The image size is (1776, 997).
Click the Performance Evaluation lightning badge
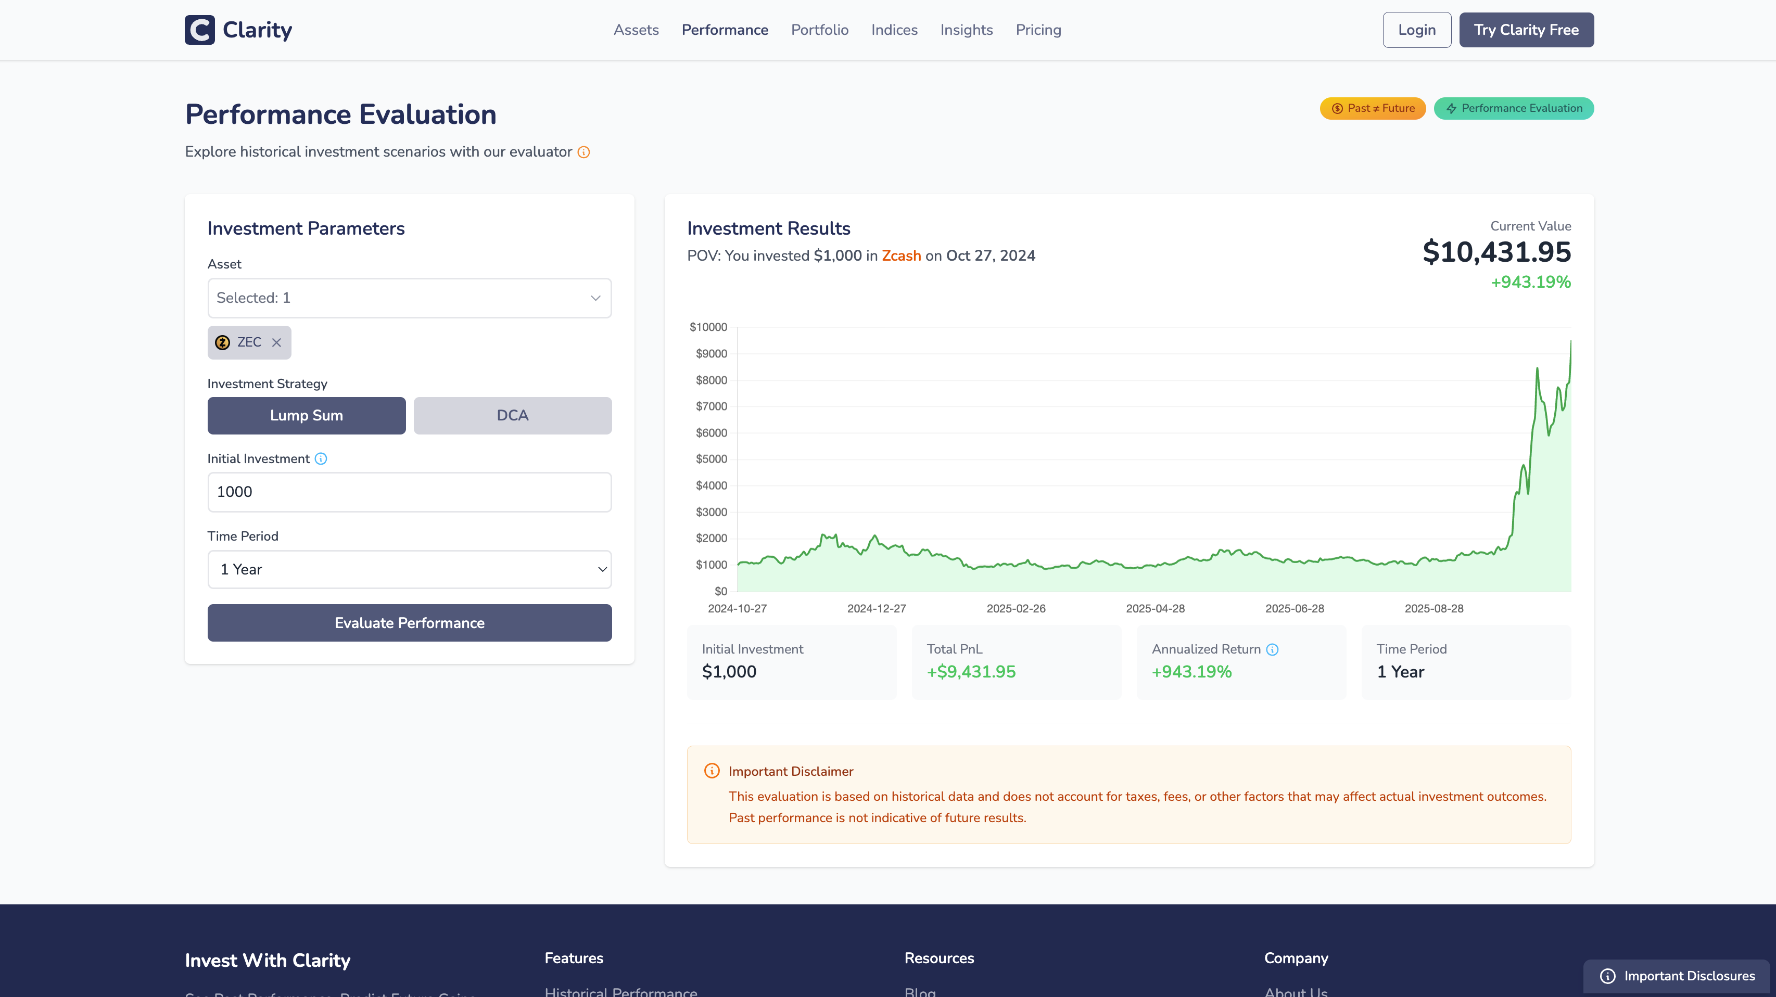pos(1513,108)
